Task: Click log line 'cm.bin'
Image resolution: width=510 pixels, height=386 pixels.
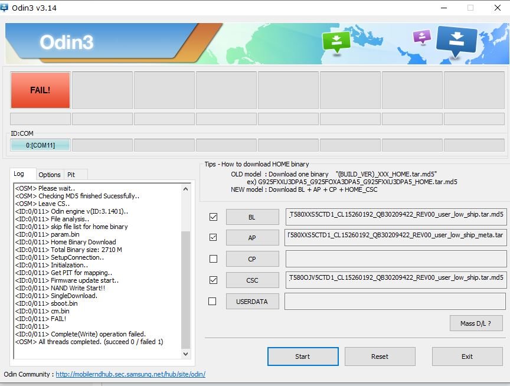Action: tap(42, 311)
